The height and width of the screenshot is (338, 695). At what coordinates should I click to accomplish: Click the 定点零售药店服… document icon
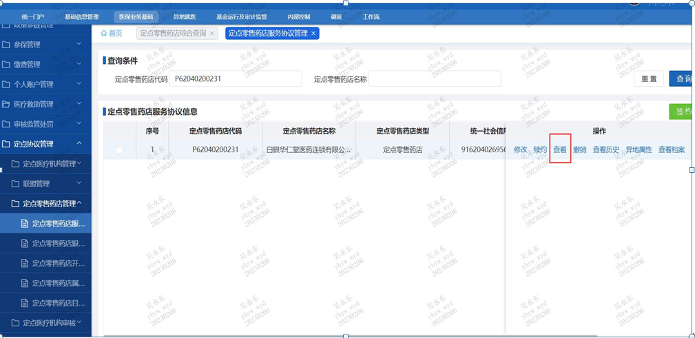[25, 224]
